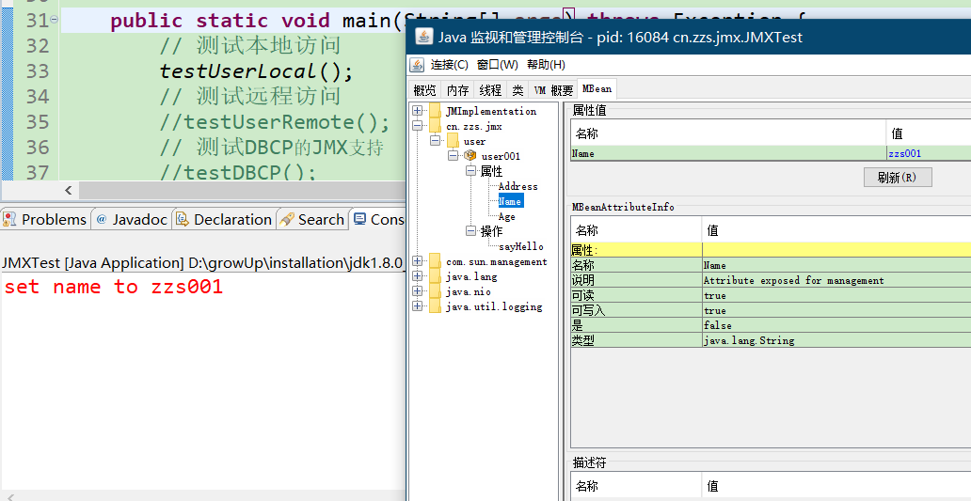Collapse the 属性 attributes node
The image size is (971, 501).
[471, 171]
